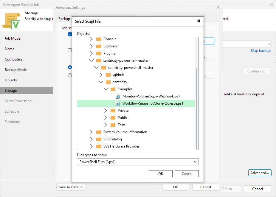Select Monitor-VolumeCopy-Webhook.ps1 file name

[x=151, y=96]
